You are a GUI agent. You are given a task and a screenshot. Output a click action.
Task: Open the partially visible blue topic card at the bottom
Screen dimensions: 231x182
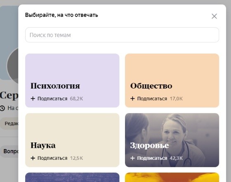coord(72,177)
